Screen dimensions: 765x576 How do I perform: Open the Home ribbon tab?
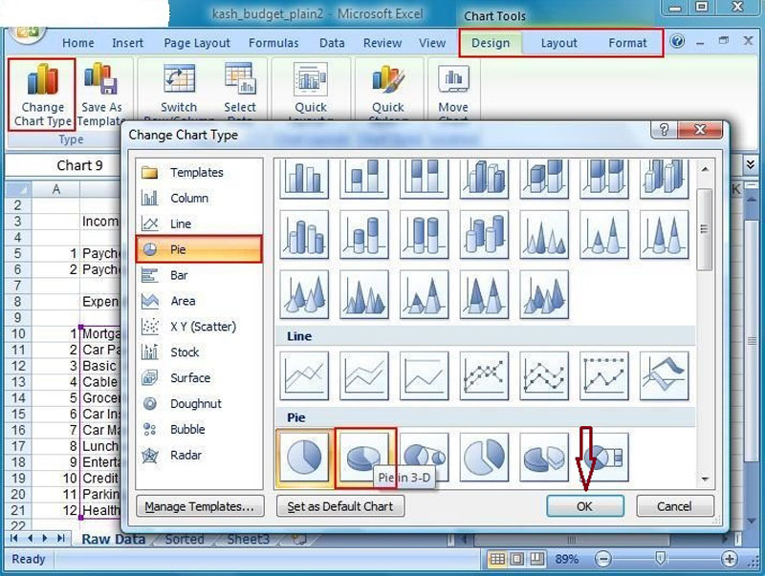coord(78,43)
